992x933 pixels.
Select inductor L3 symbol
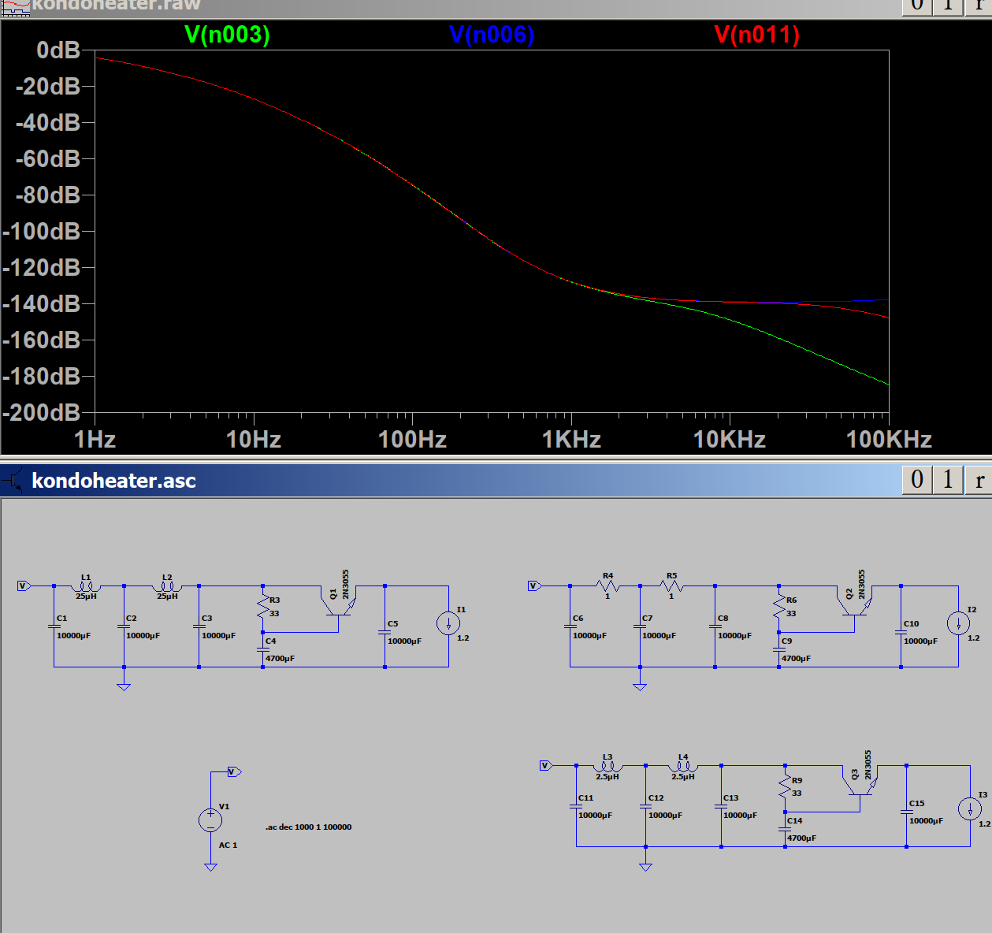coord(607,766)
